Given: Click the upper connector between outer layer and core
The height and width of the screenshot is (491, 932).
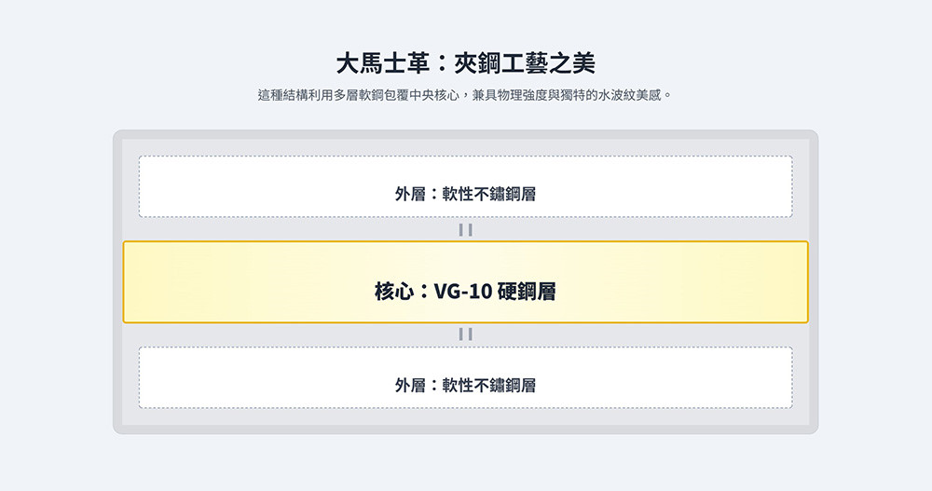Looking at the screenshot, I should click(x=465, y=229).
